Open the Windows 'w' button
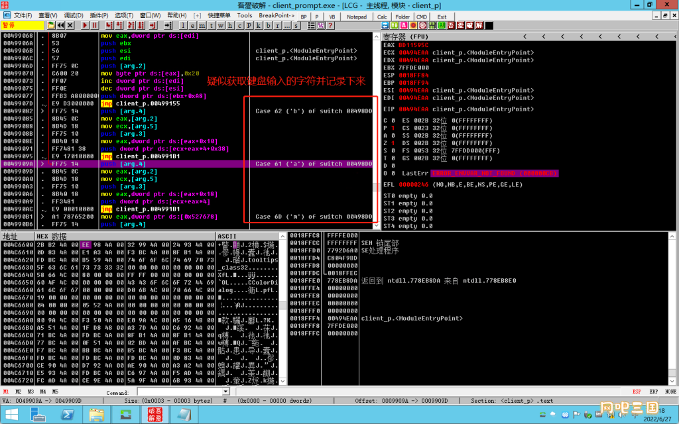The height and width of the screenshot is (424, 679). (220, 26)
